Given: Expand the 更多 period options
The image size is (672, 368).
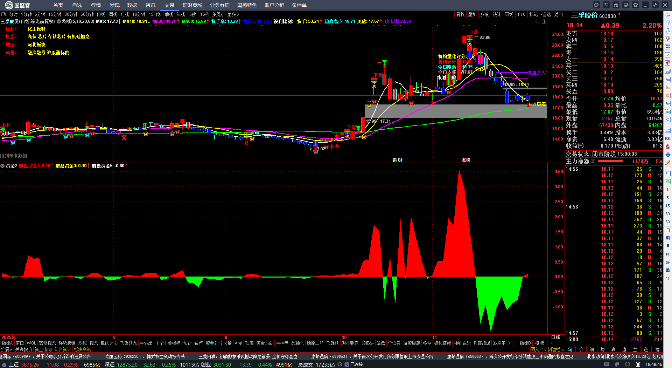Looking at the screenshot, I should point(233,14).
